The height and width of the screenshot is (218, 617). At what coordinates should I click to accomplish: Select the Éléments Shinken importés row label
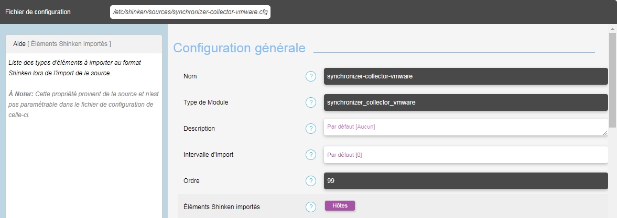tap(222, 207)
